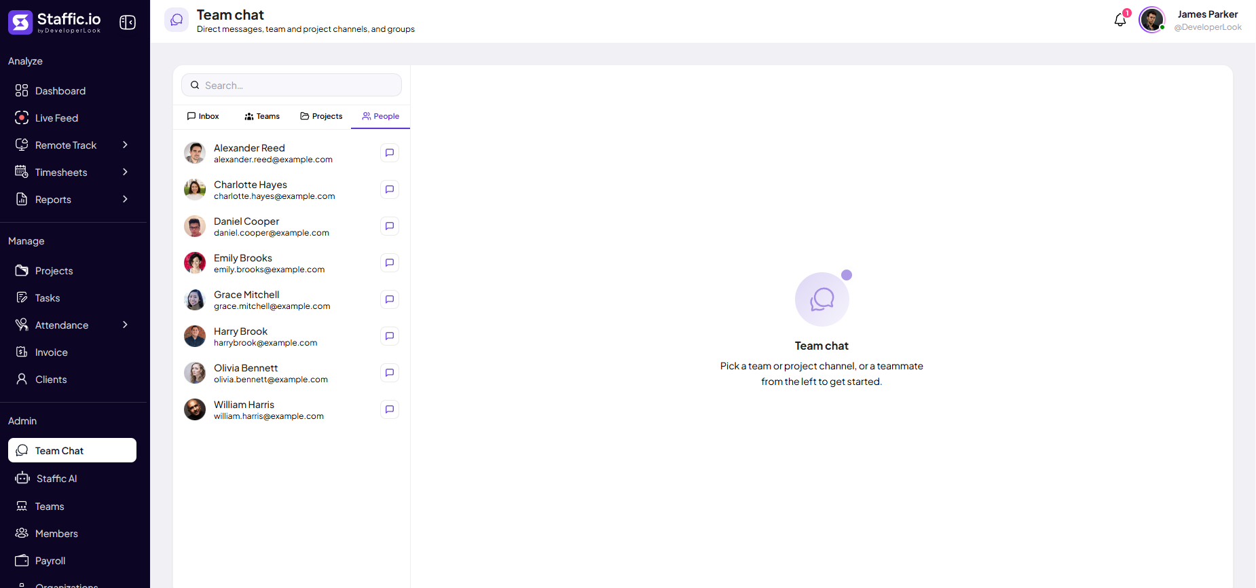Click the Dashboard grid icon
The width and height of the screenshot is (1256, 588).
pyautogui.click(x=22, y=90)
